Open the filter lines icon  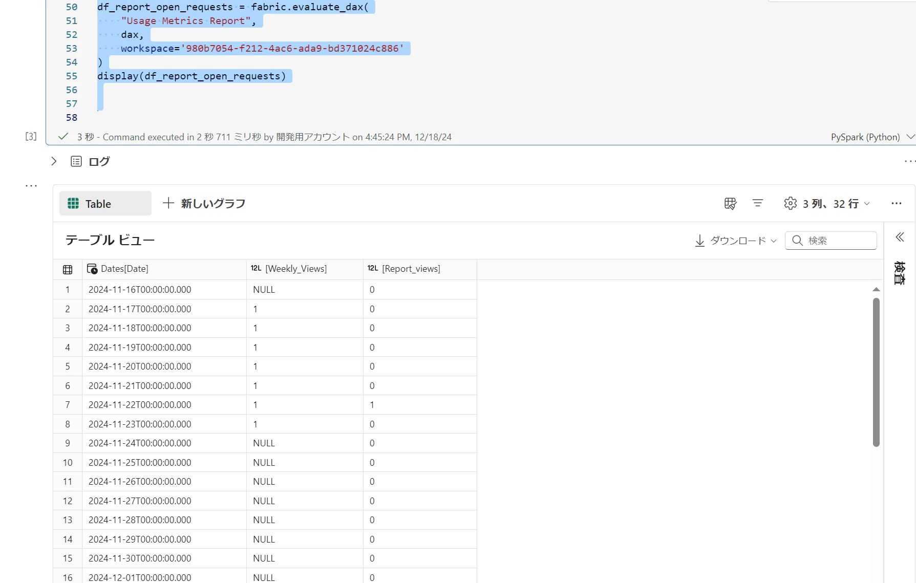coord(758,204)
